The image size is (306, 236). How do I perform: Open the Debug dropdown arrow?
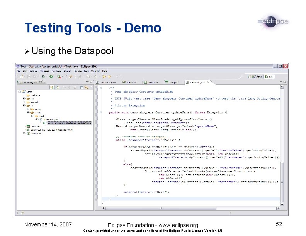coord(47,76)
